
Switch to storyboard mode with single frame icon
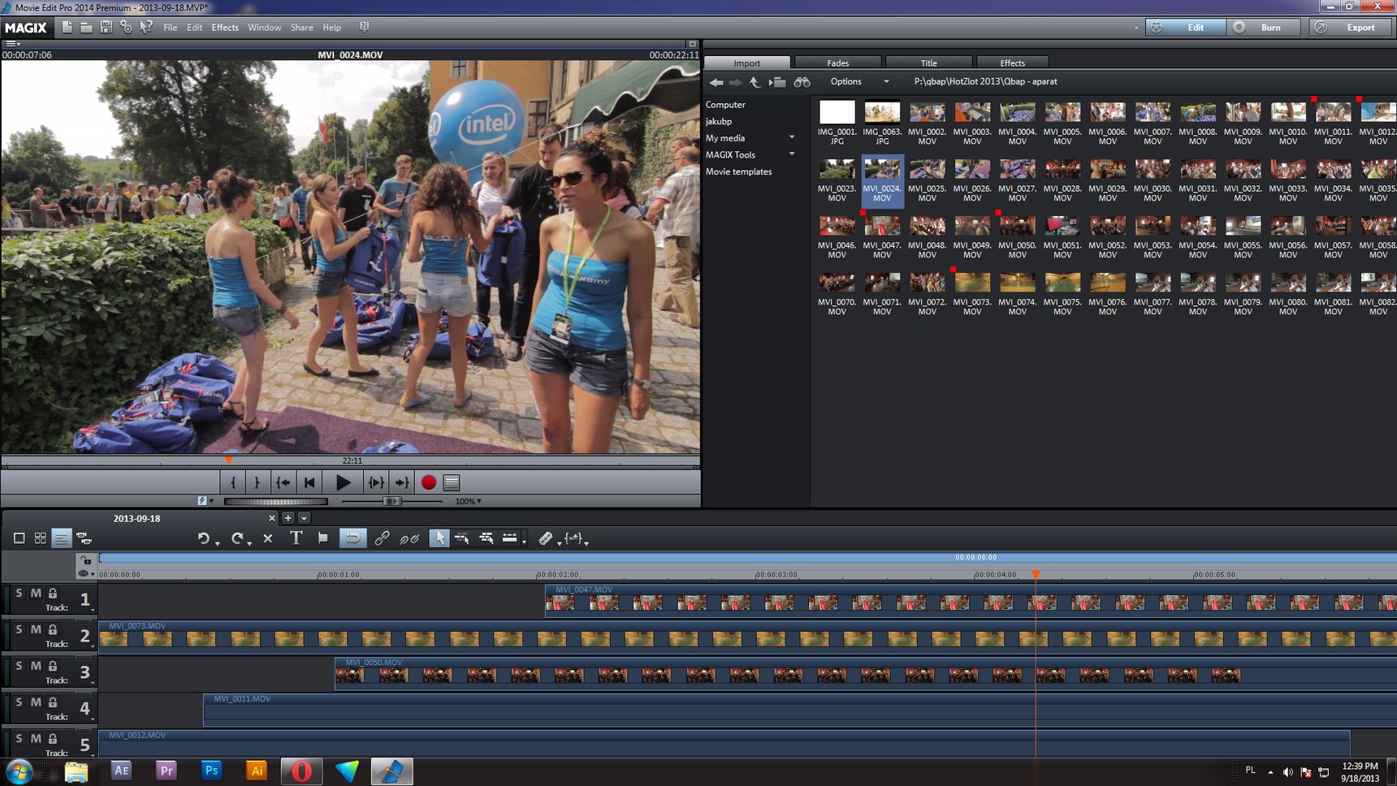pos(19,538)
